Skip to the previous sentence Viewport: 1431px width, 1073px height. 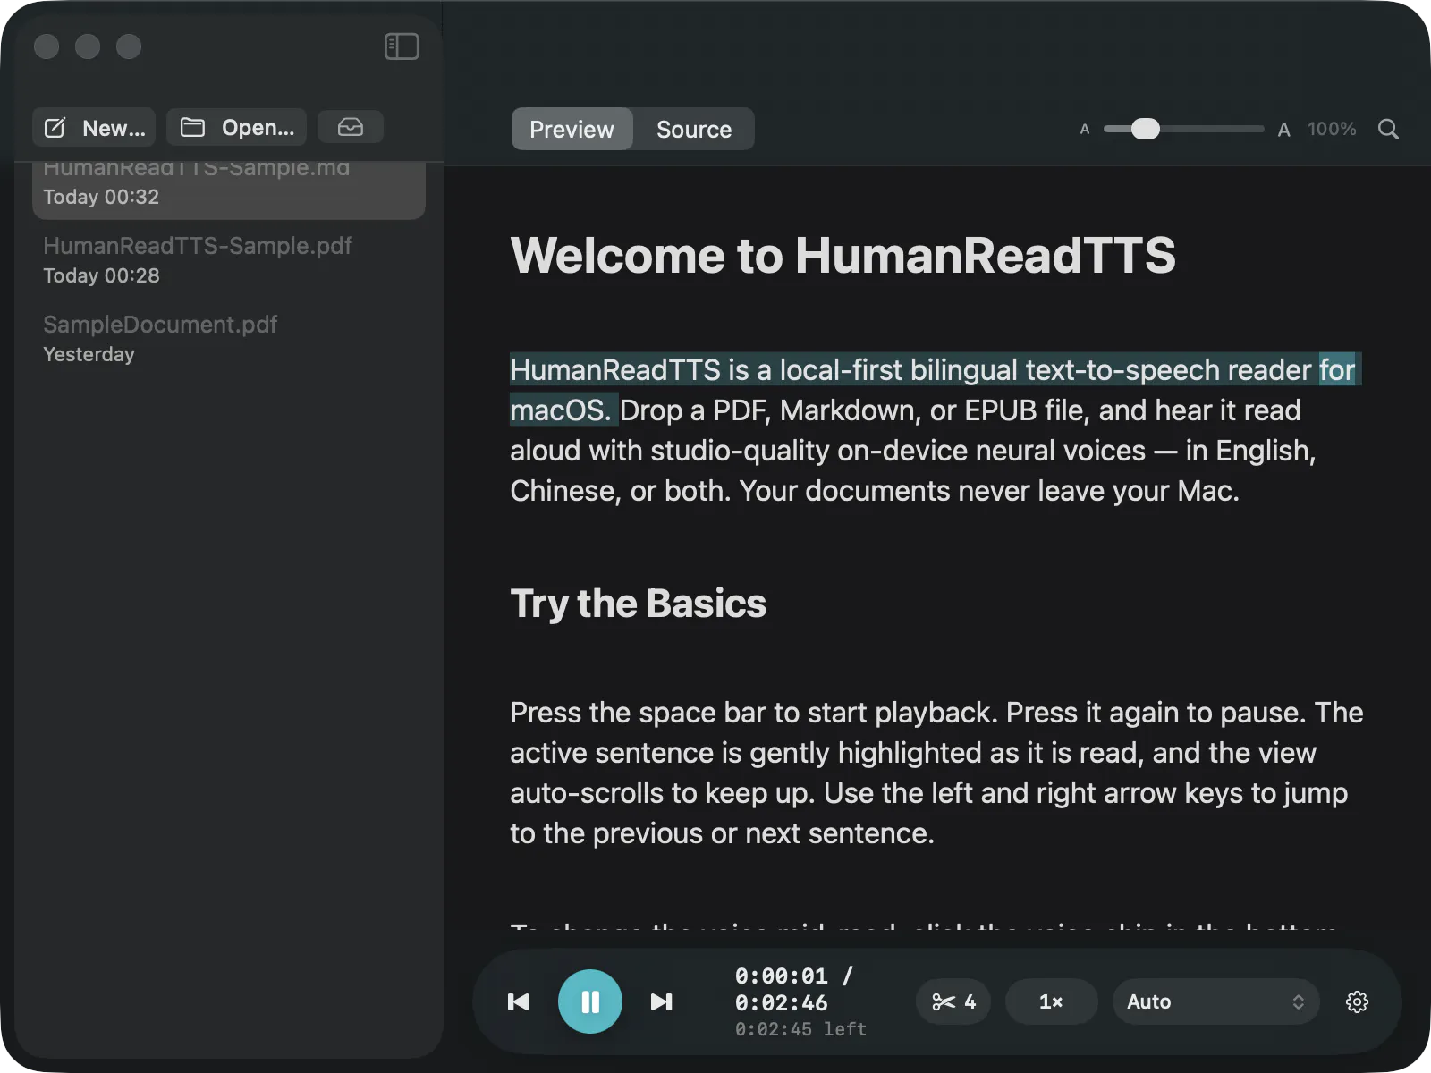pos(519,1001)
